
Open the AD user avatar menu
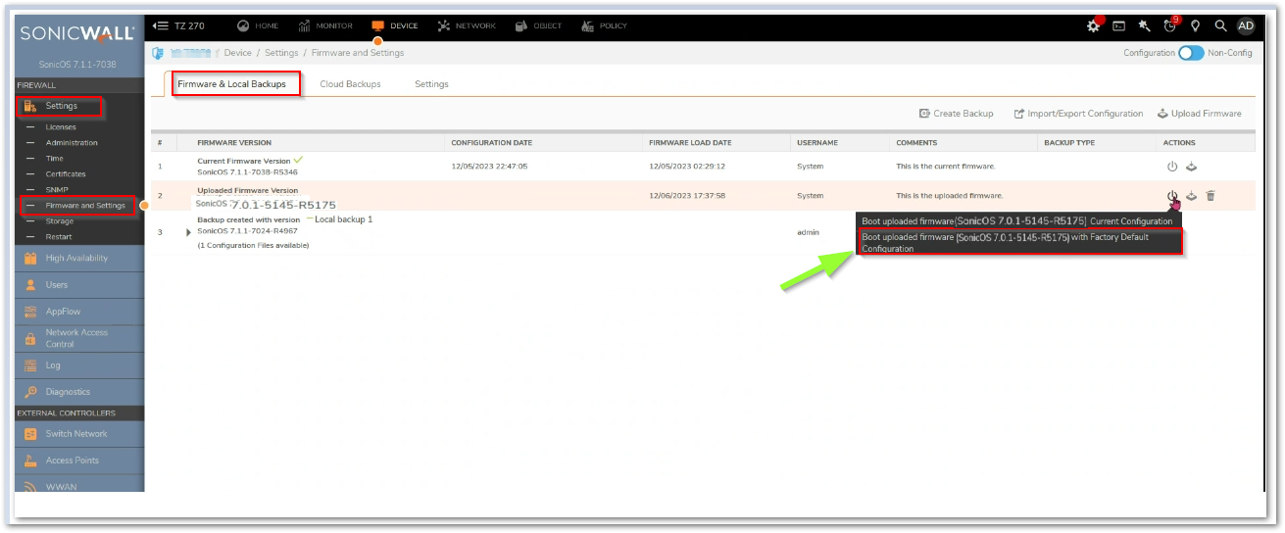[1246, 26]
